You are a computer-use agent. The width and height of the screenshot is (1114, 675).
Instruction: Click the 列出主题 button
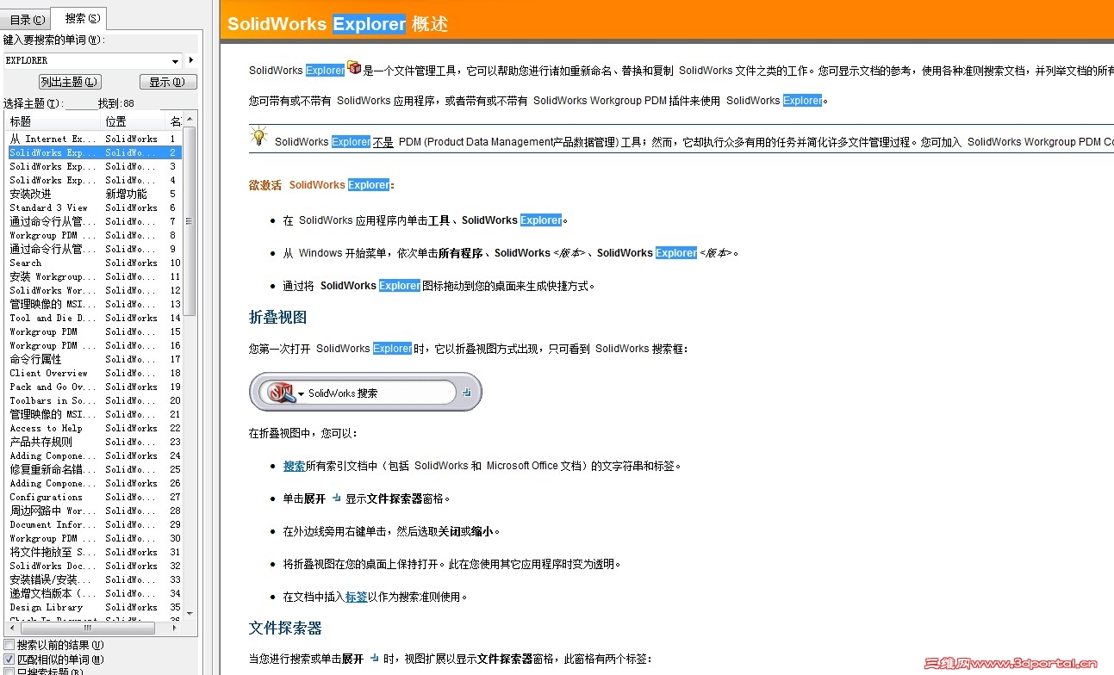(70, 82)
